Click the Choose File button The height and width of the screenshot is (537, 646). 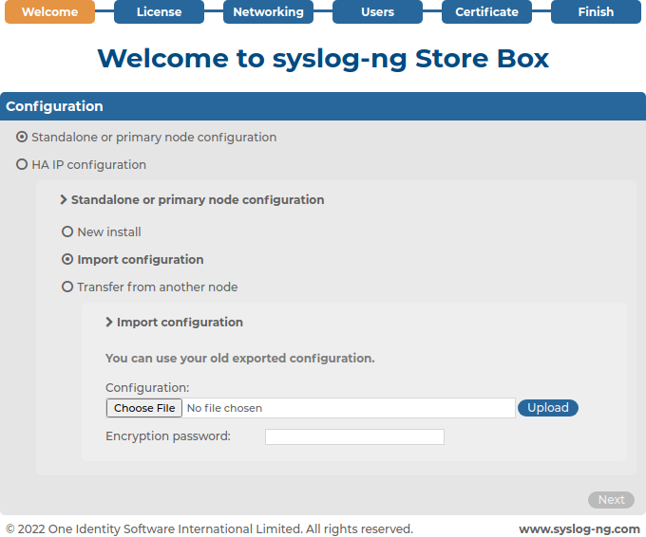pyautogui.click(x=144, y=408)
